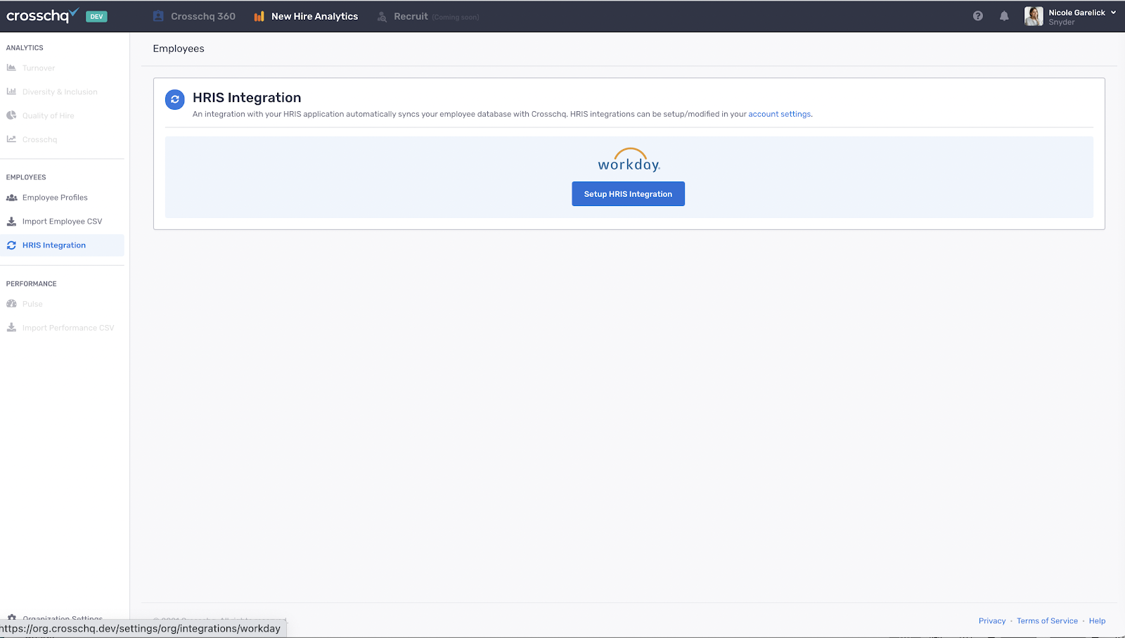The image size is (1125, 638).
Task: Click the "ANALYTICS" sidebar section header
Action: (x=25, y=48)
